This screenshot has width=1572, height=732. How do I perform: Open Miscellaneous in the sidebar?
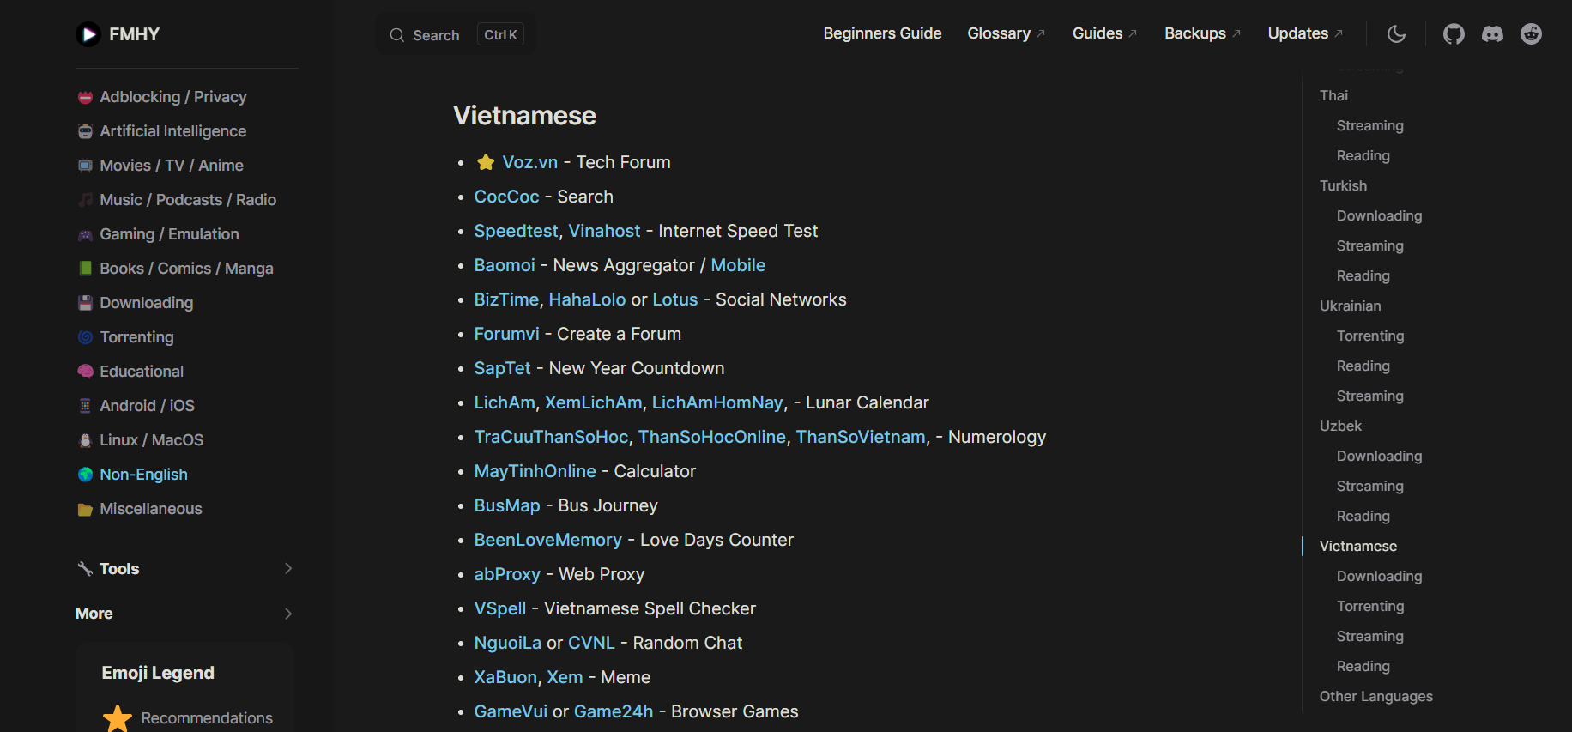pyautogui.click(x=151, y=509)
